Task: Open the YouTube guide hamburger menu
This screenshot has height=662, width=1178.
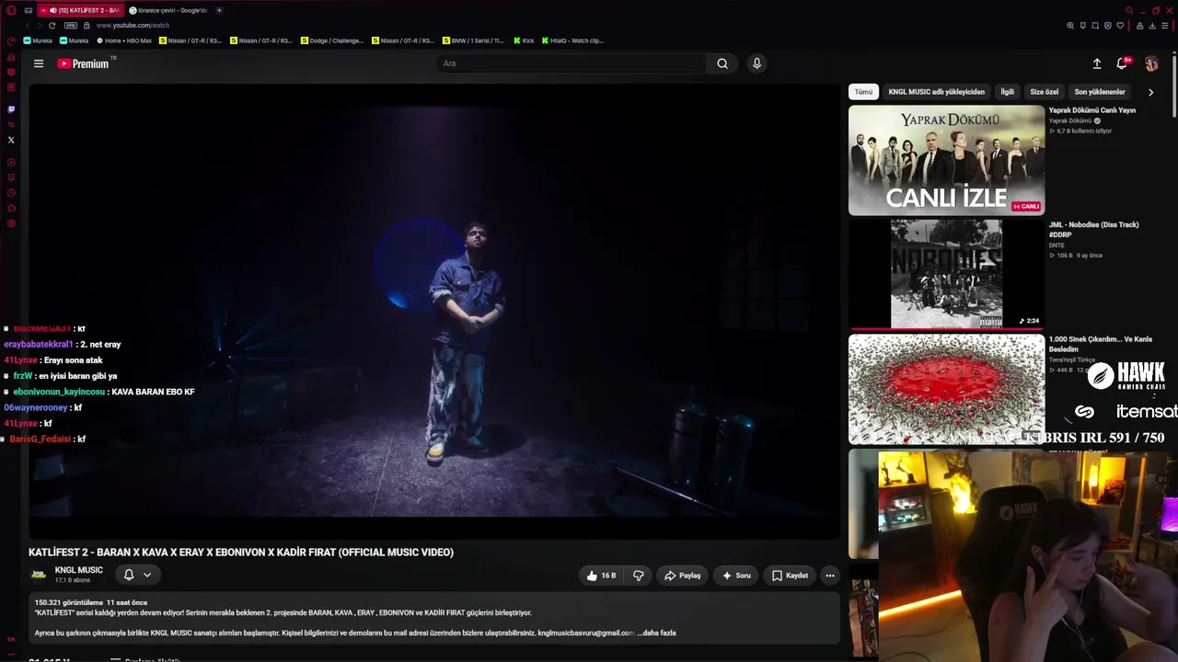Action: pyautogui.click(x=39, y=63)
